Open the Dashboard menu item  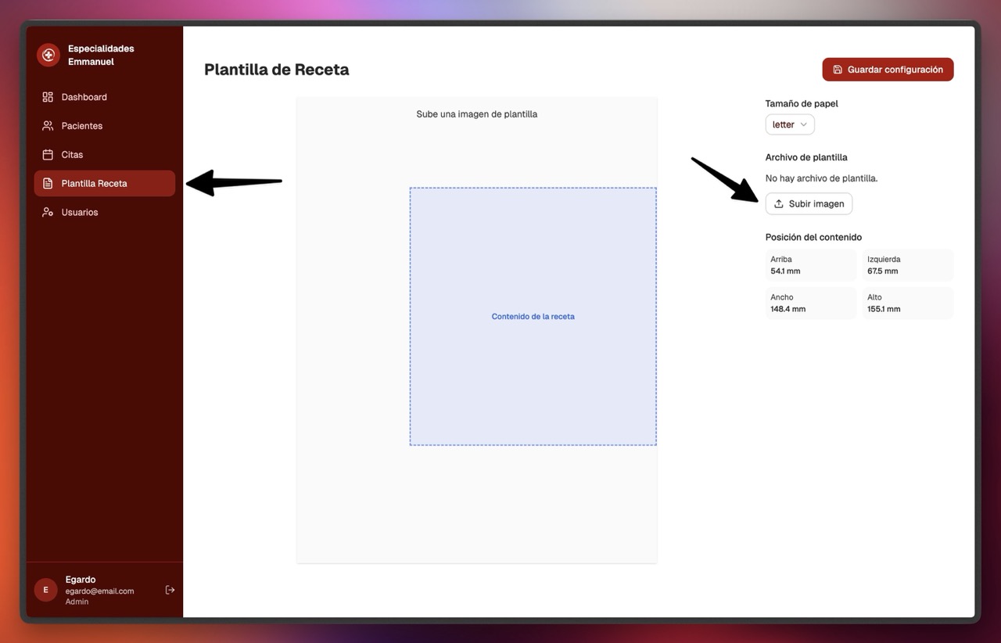point(84,97)
